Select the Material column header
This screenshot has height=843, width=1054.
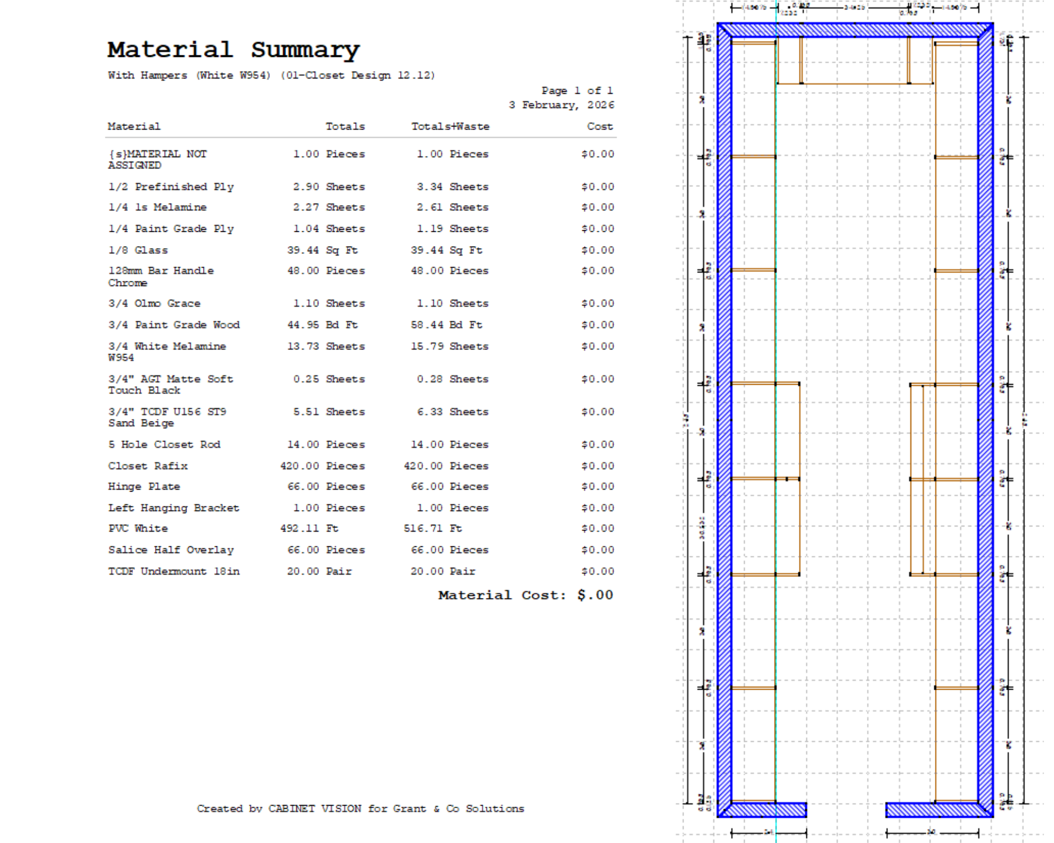(x=134, y=126)
